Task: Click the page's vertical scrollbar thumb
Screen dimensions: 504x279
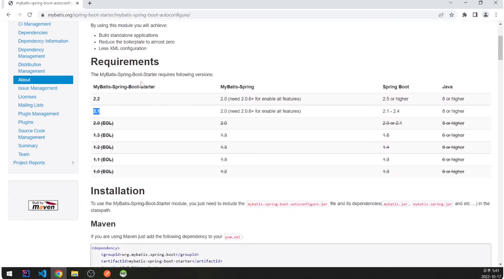Action: coord(500,47)
